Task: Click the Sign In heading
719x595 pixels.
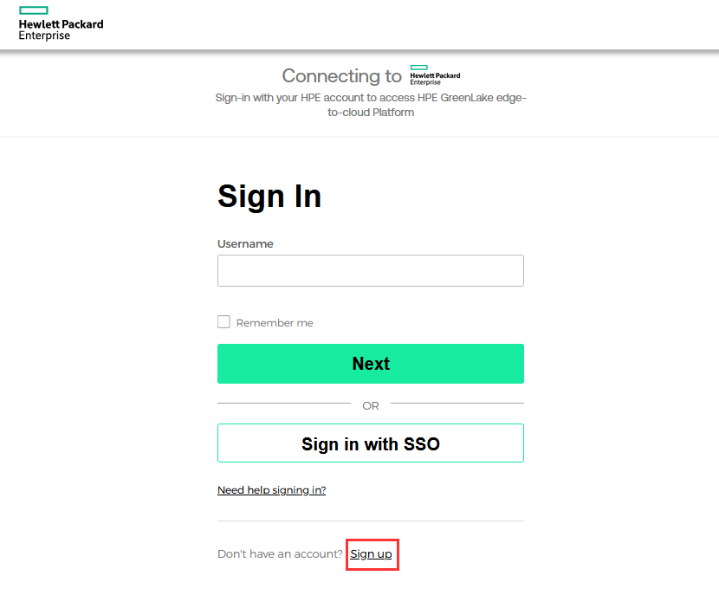Action: [x=269, y=197]
